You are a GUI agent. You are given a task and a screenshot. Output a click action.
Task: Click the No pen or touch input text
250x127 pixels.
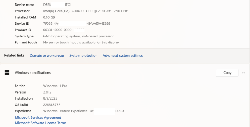pos(81,43)
